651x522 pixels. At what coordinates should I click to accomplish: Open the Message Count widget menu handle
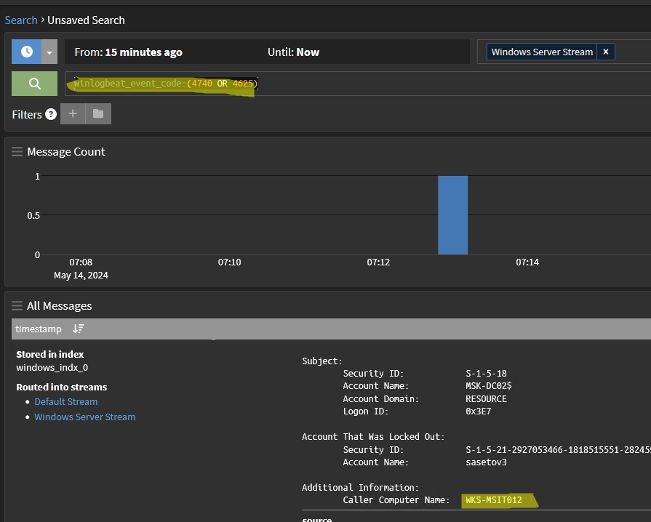pyautogui.click(x=17, y=152)
